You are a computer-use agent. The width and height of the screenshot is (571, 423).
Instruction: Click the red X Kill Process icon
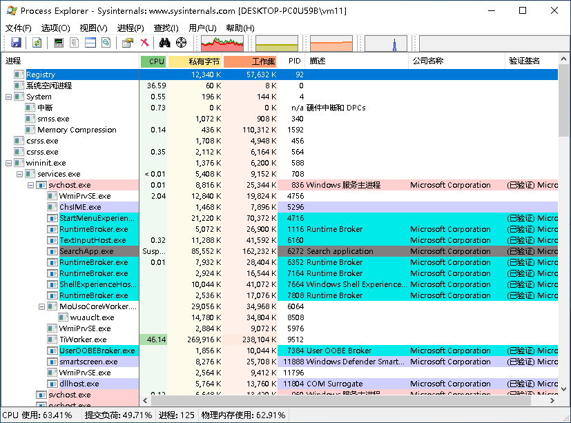(x=144, y=43)
